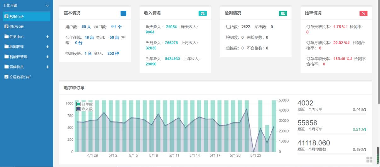Click the folder icon beside 任务中心
This screenshot has height=167, width=380.
[6, 37]
